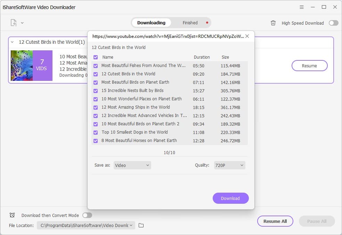Image resolution: width=342 pixels, height=235 pixels.
Task: Switch to the Finished tab
Action: 190,23
